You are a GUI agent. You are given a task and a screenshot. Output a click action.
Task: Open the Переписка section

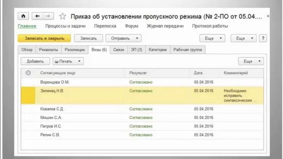pyautogui.click(x=105, y=26)
